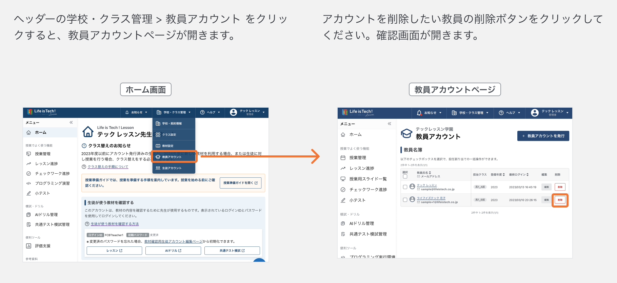617x283 pixels.
Task: Check the box for テック レッスン row
Action: 405,187
